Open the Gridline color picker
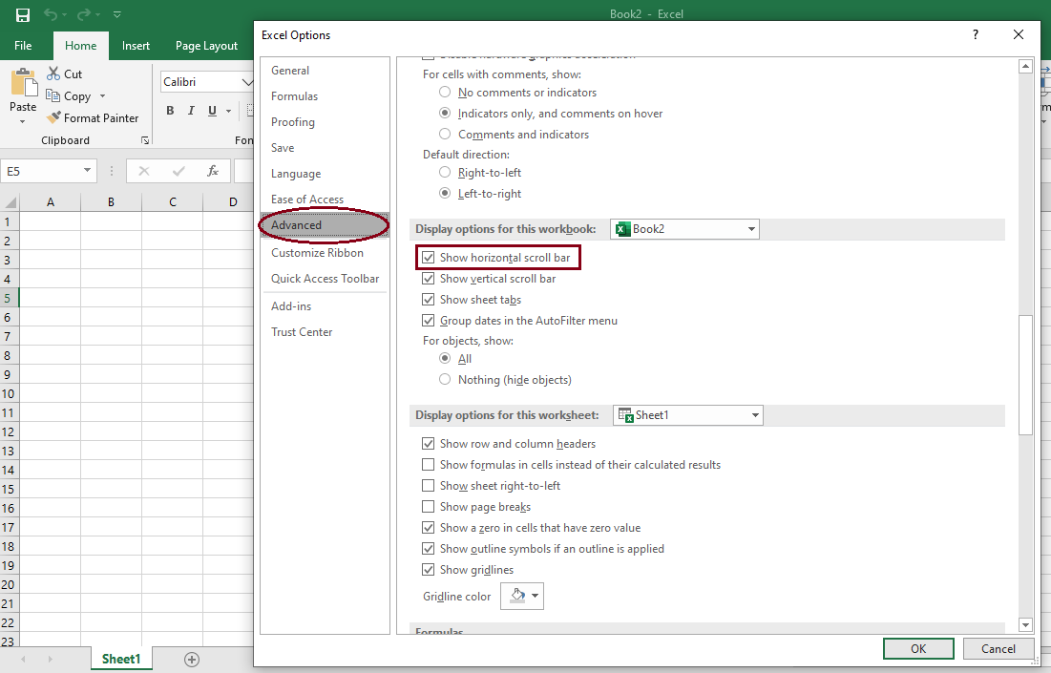Screen dimensions: 1051x673 [521, 596]
